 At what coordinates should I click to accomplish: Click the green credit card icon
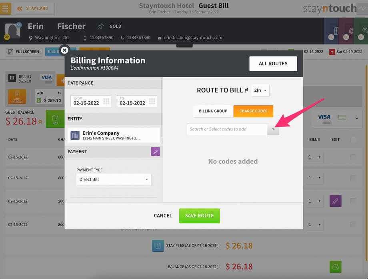pyautogui.click(x=342, y=117)
